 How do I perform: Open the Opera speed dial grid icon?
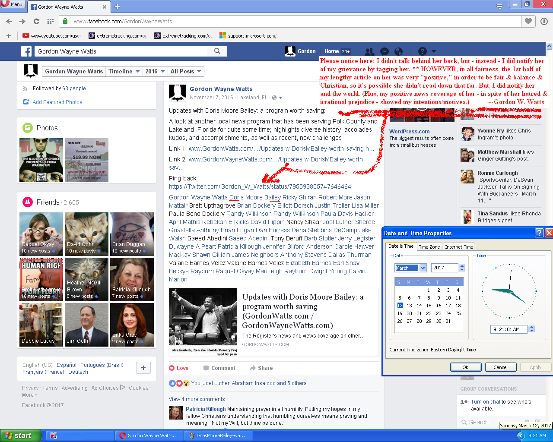(x=50, y=21)
